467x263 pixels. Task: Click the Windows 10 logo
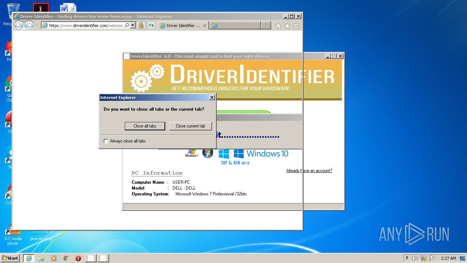[261, 153]
